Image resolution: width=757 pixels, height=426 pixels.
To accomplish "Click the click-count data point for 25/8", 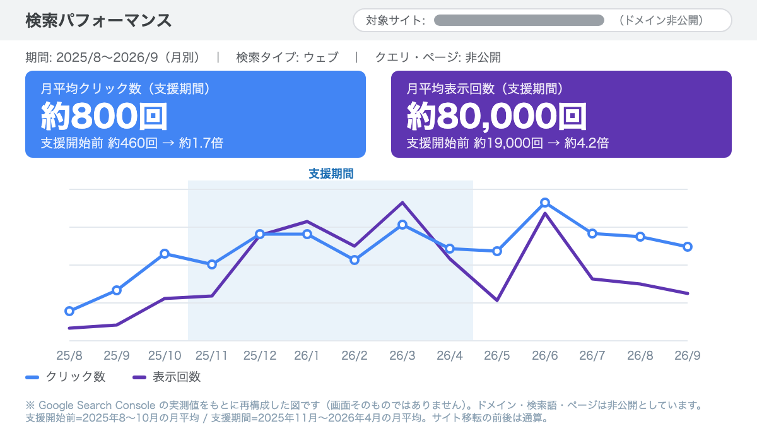I will click(69, 311).
